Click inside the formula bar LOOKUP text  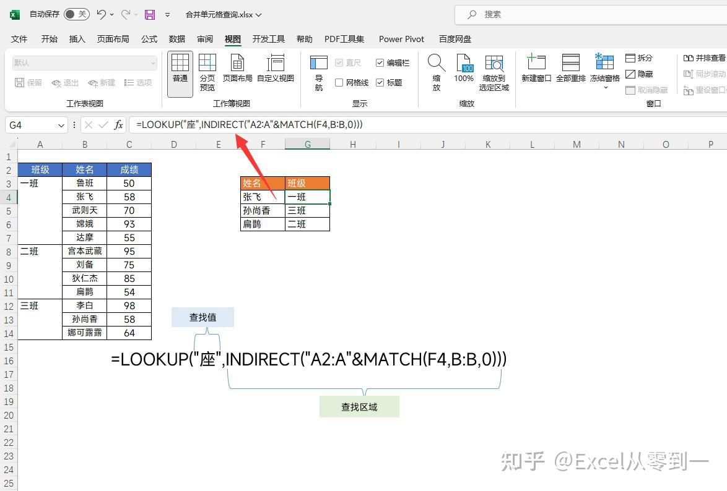point(250,124)
